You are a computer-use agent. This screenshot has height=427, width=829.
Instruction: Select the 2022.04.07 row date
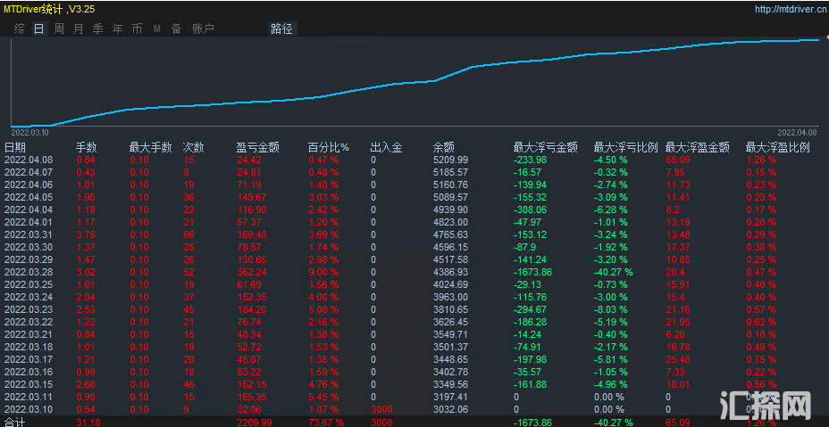29,172
